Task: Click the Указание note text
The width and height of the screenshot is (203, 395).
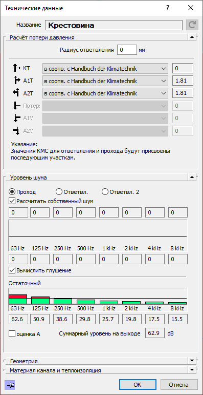Action: tap(91, 152)
